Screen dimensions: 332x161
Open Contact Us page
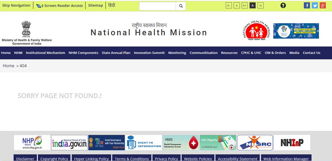[312, 53]
